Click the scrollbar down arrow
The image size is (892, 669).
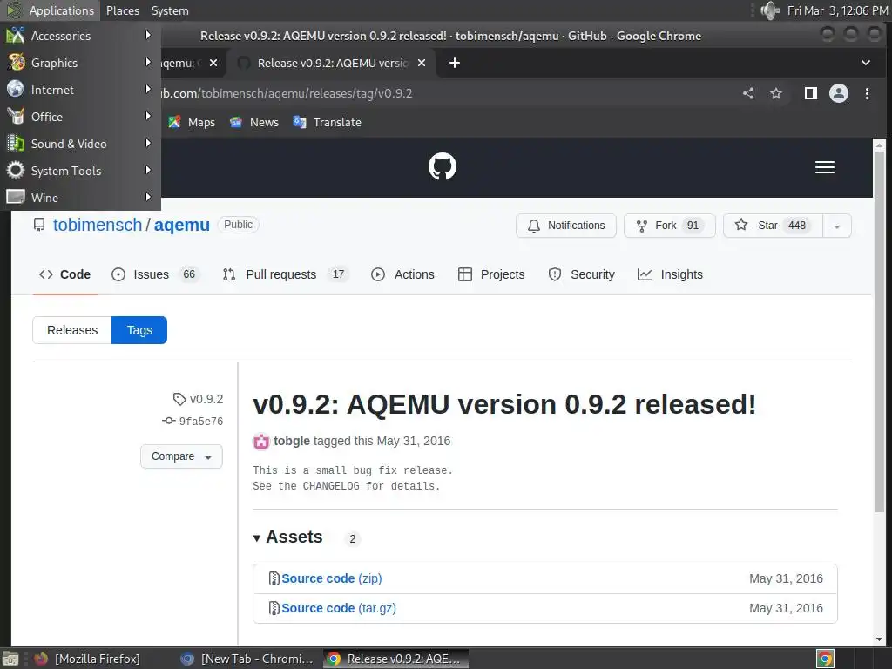pyautogui.click(x=879, y=639)
